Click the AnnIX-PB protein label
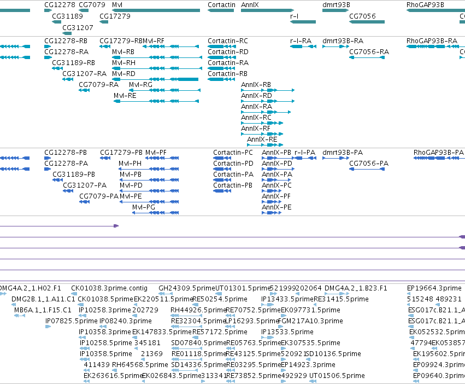This screenshot has height=384, width=465. point(276,153)
